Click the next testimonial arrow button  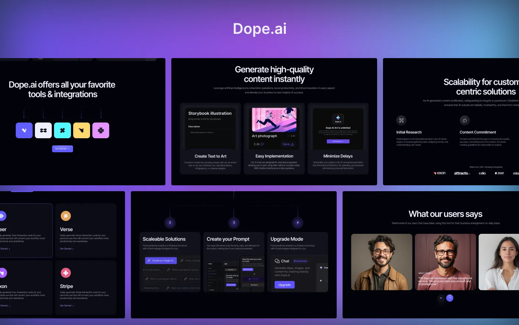click(x=450, y=298)
